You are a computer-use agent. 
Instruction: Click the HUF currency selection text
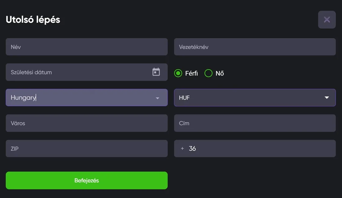pos(184,98)
